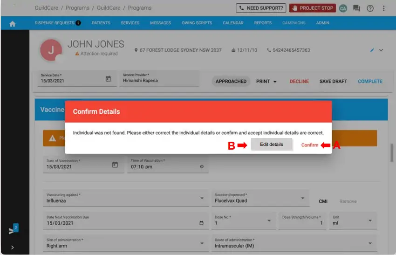The image size is (396, 255).
Task: Expand patient details chevron
Action: click(381, 50)
